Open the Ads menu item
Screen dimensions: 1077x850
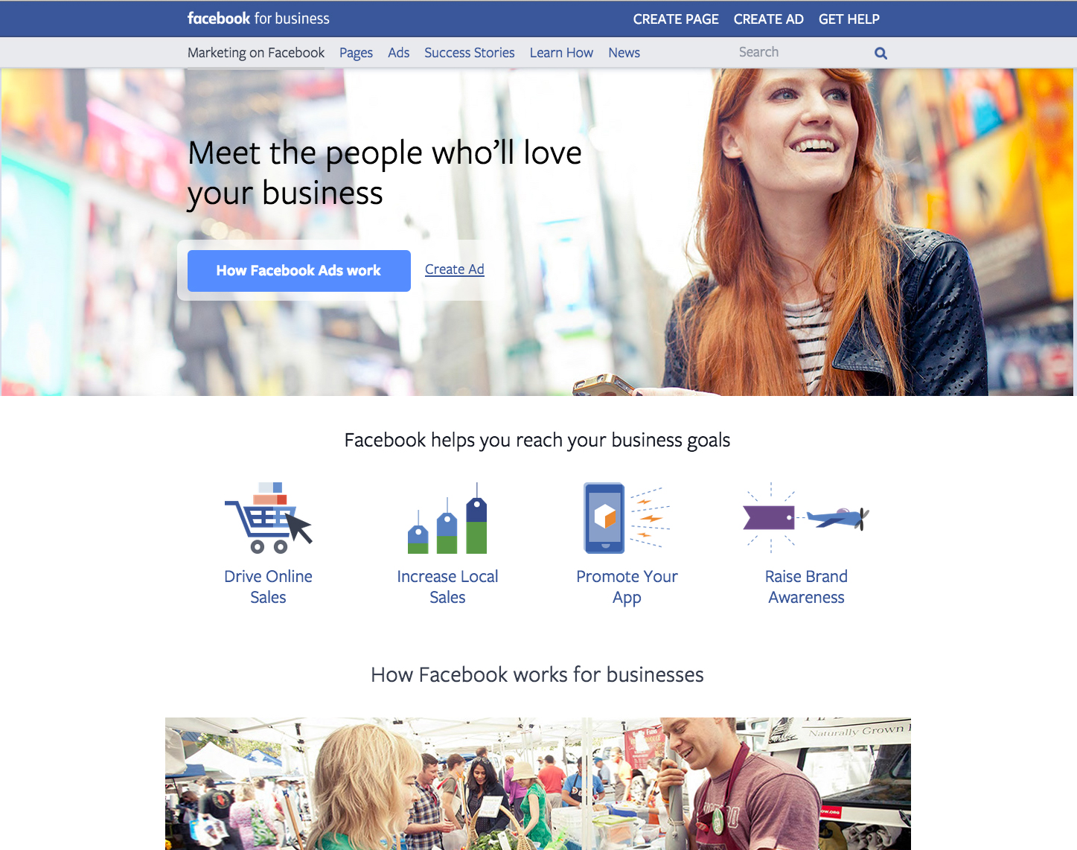click(x=398, y=53)
